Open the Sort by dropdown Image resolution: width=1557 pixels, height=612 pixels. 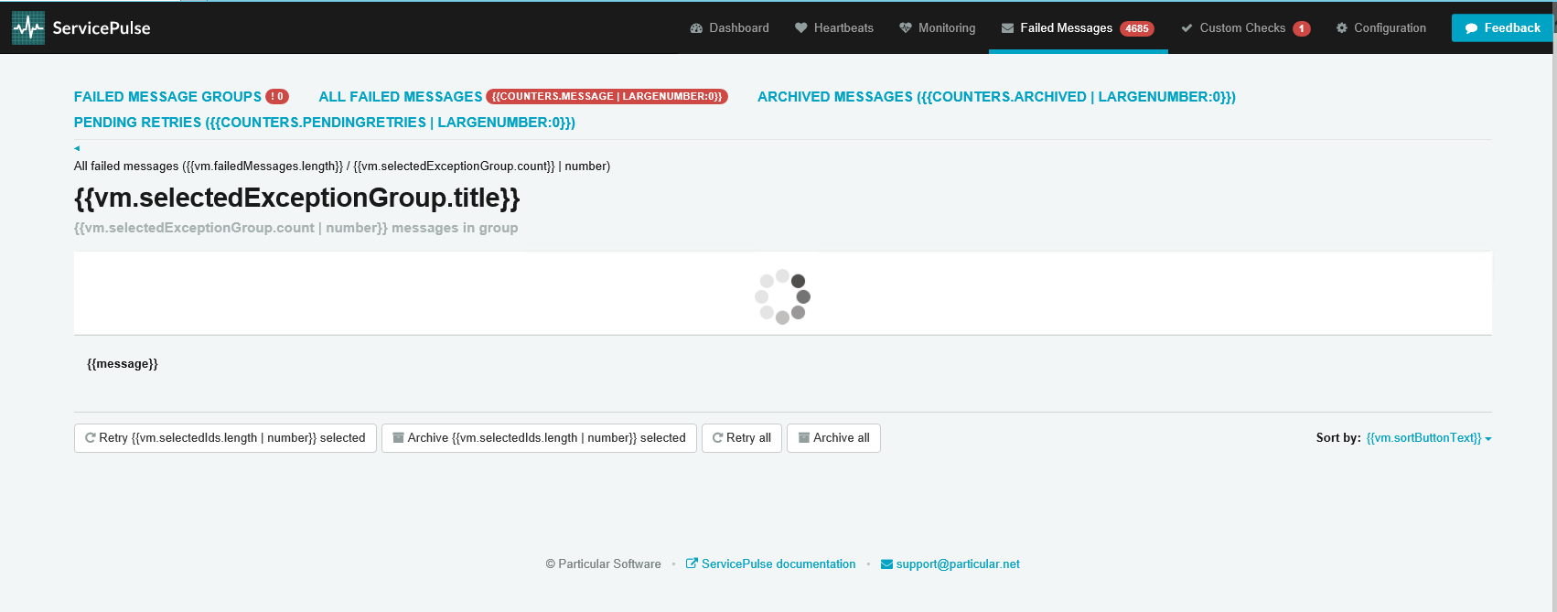pos(1429,438)
